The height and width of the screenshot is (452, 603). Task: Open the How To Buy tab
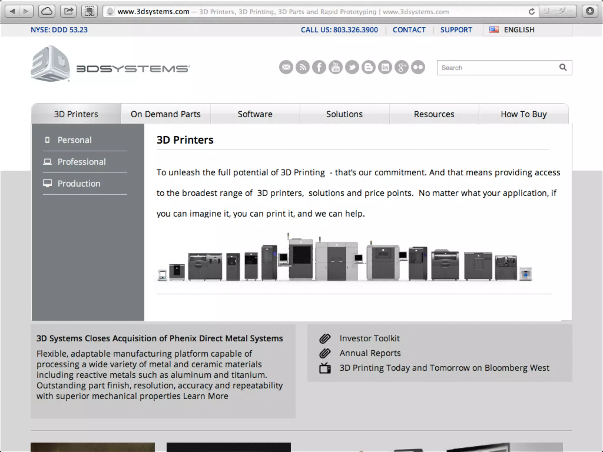coord(524,114)
